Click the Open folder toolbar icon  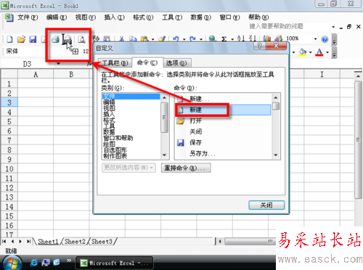pyautogui.click(x=21, y=39)
